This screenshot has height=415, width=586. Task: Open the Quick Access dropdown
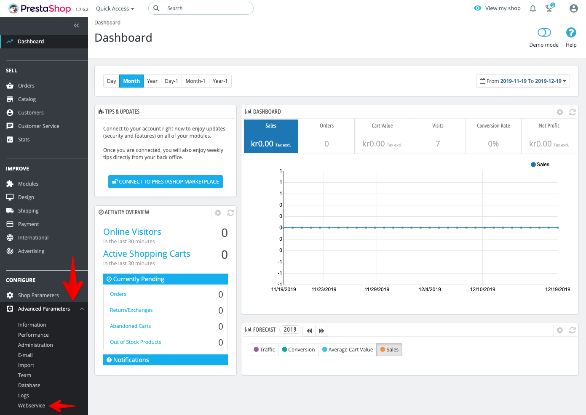point(115,8)
